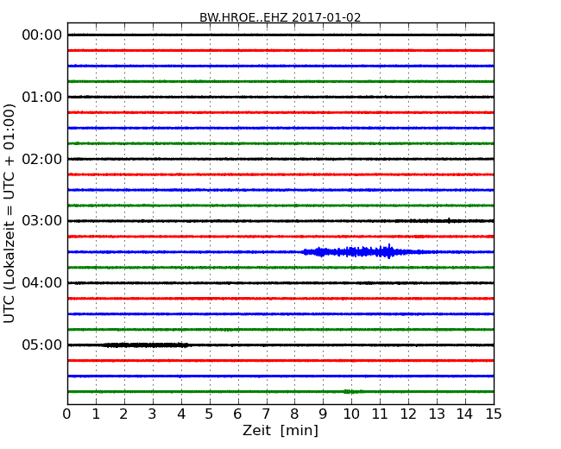Select the 00:00 time label
This screenshot has height=449, width=561.
pos(42,35)
